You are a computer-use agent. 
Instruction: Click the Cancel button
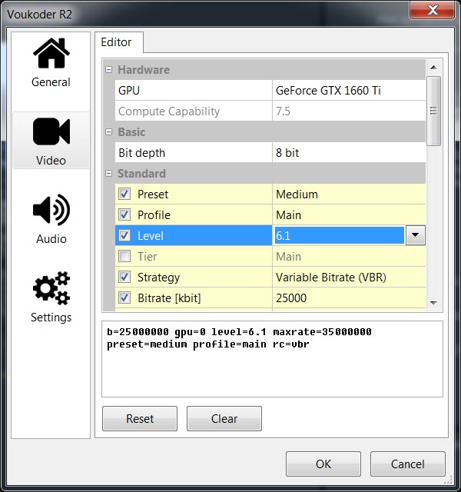(x=408, y=464)
